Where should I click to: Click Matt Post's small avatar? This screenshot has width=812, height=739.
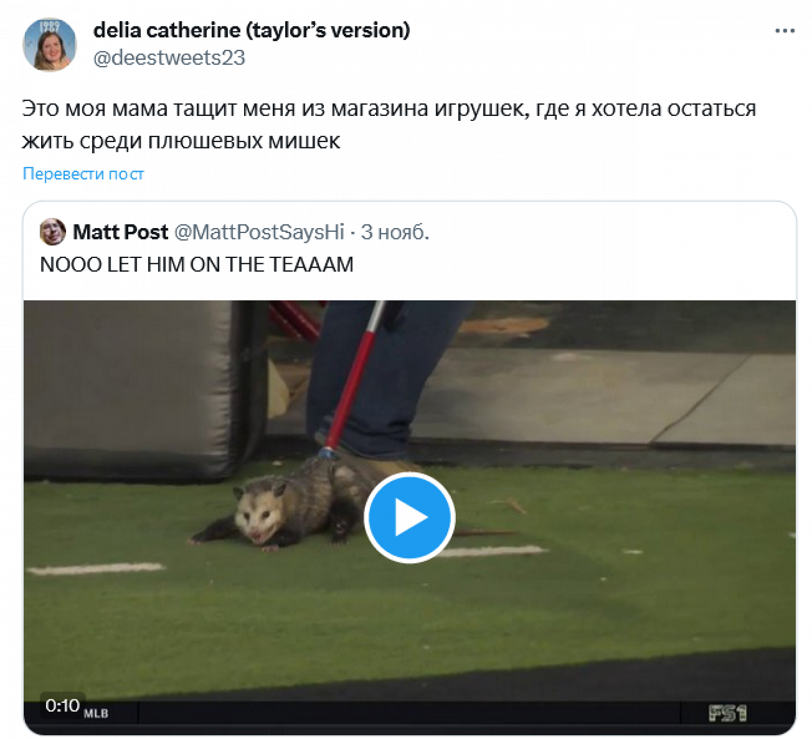[x=53, y=232]
